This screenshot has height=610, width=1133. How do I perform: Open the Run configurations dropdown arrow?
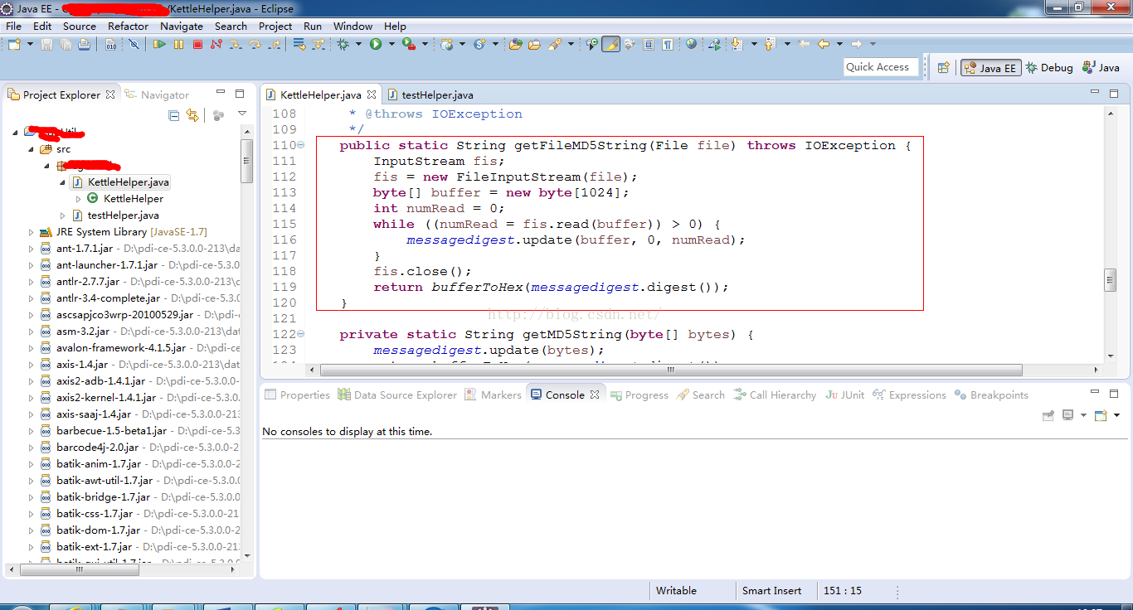point(391,44)
